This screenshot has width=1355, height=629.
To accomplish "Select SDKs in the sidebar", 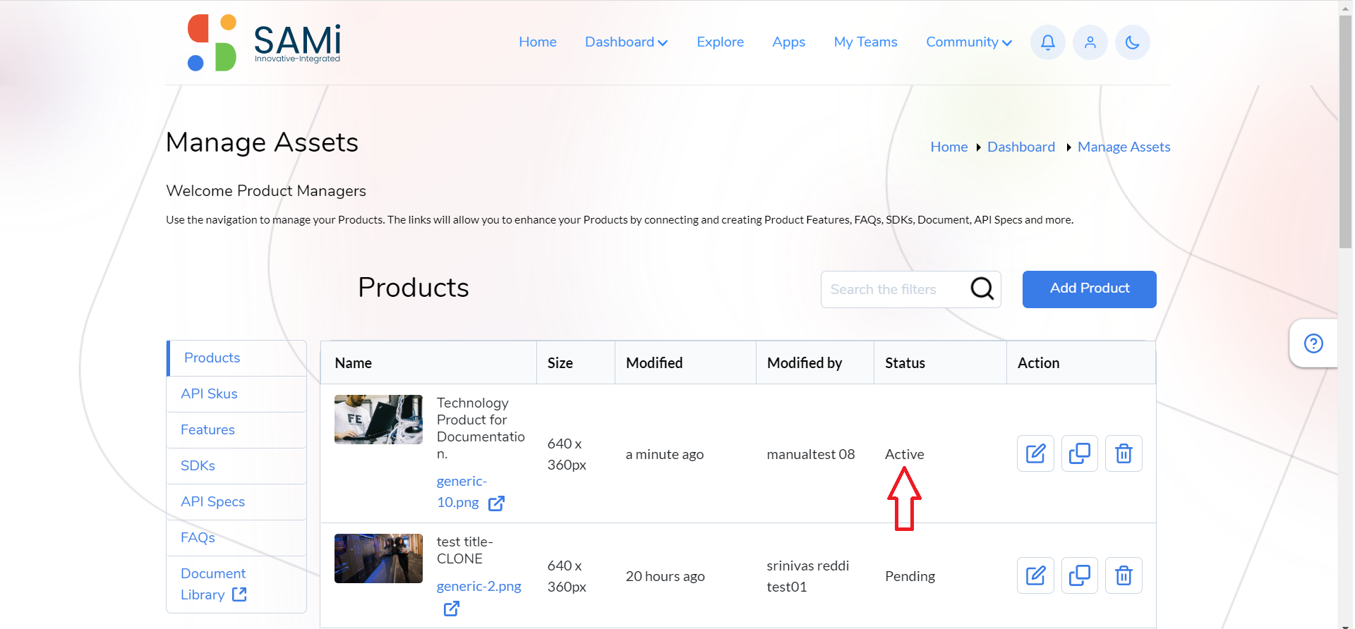I will (x=236, y=466).
